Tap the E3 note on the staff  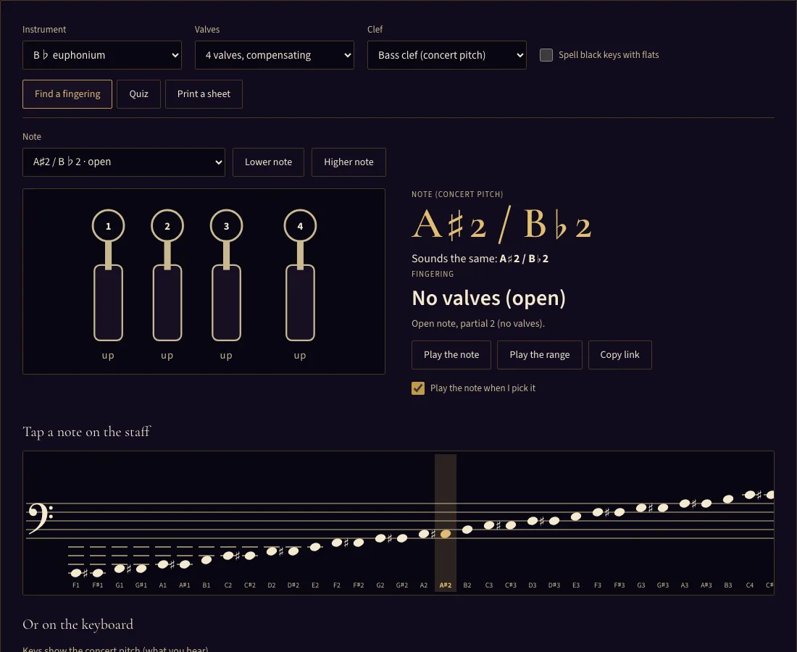tap(576, 517)
